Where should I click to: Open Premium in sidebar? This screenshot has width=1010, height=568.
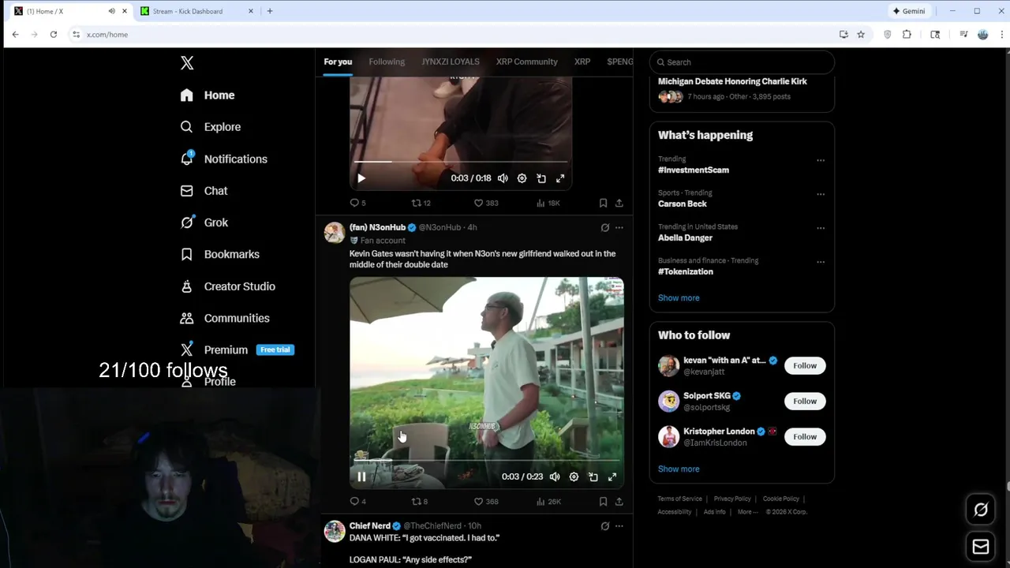click(x=237, y=349)
